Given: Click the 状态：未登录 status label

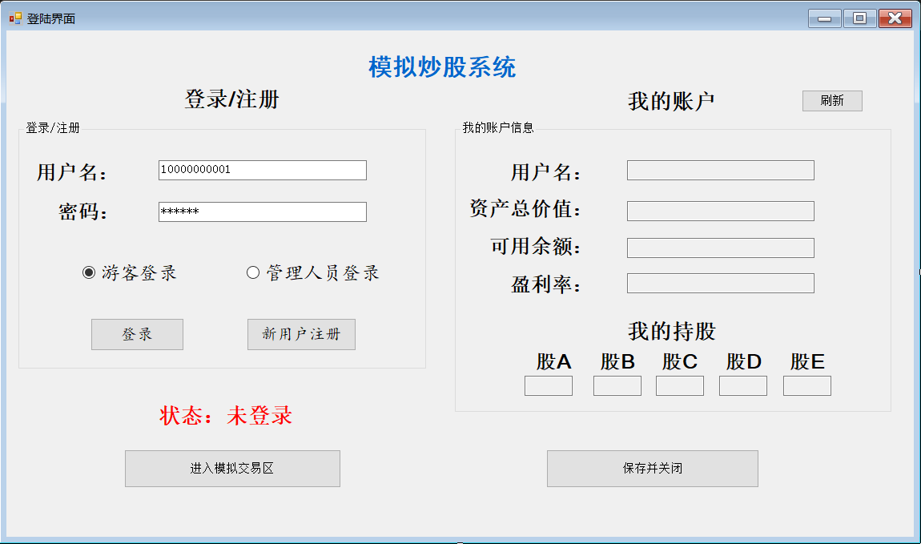Looking at the screenshot, I should point(227,415).
